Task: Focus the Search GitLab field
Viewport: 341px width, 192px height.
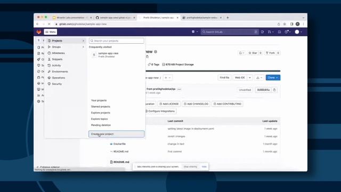Action: tap(230, 32)
